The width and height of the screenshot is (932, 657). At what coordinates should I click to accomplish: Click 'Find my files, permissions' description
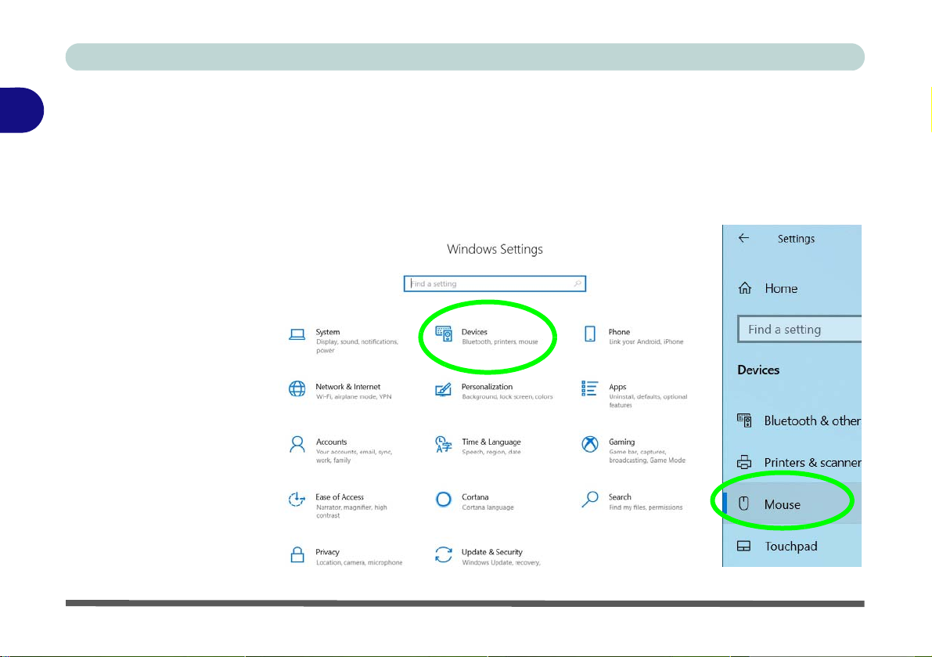coord(646,507)
